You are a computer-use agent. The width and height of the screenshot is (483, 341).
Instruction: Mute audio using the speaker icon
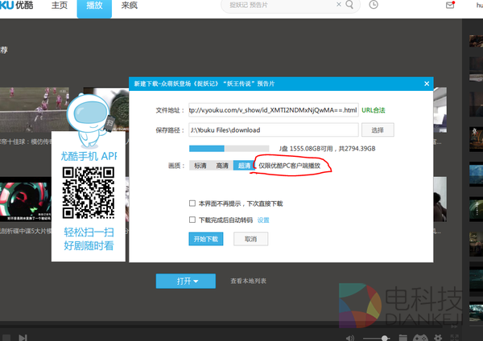(350, 339)
